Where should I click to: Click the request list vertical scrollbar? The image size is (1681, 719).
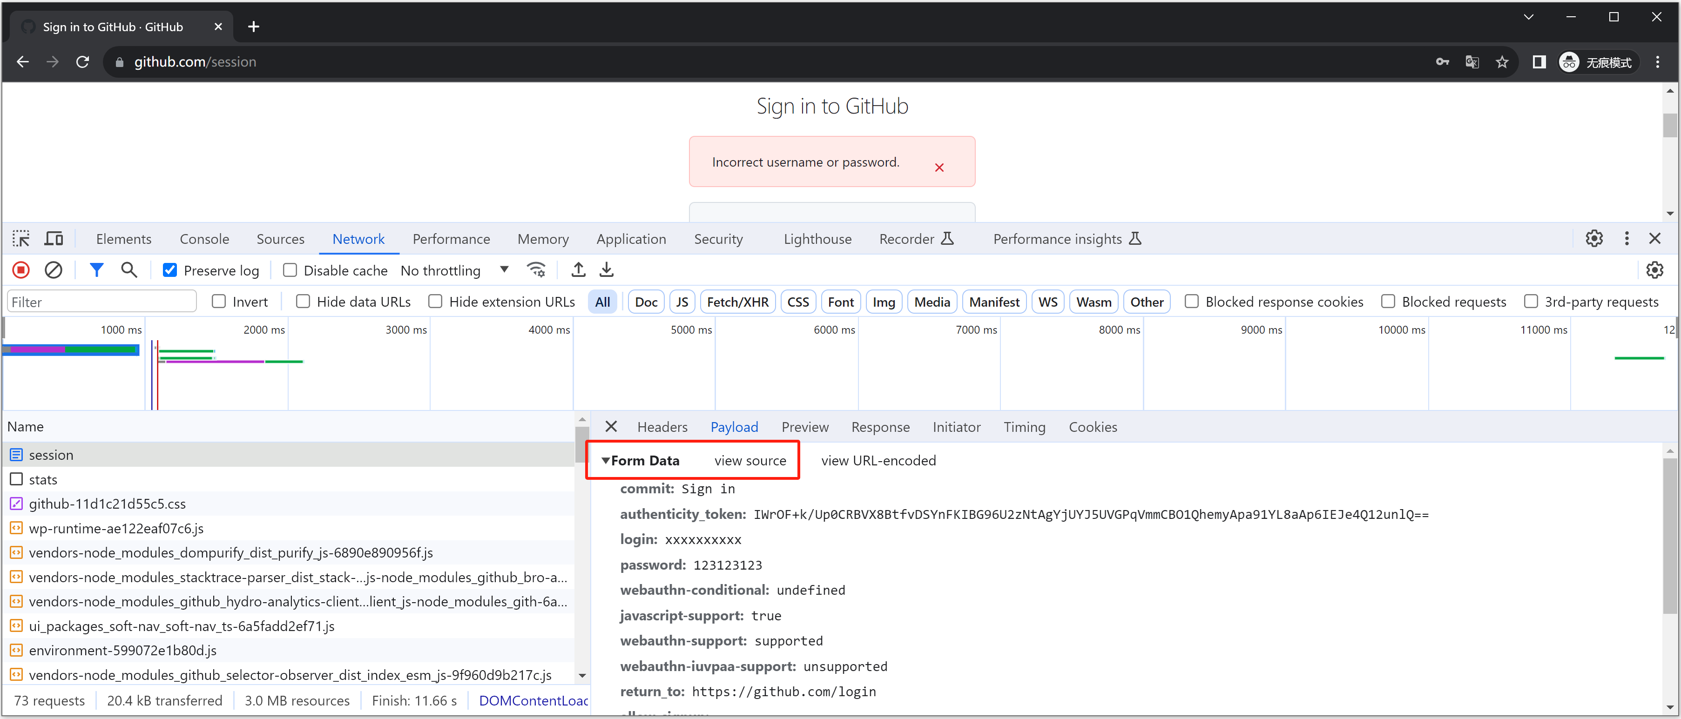point(581,446)
